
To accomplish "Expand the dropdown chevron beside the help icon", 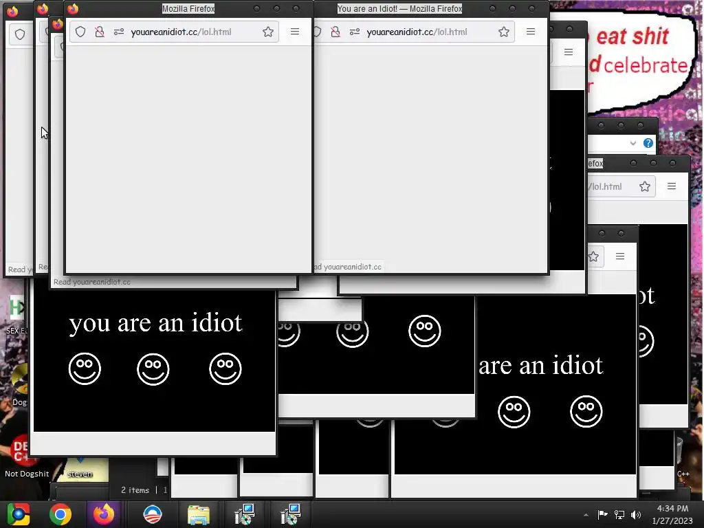I will point(633,143).
